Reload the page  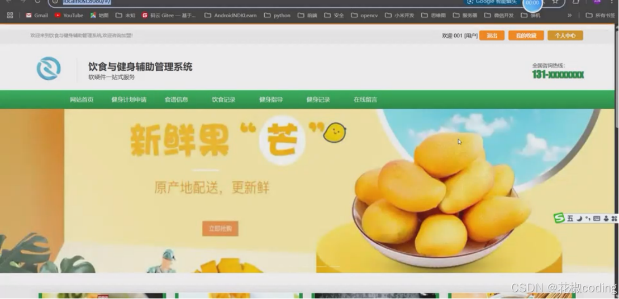coord(37,2)
